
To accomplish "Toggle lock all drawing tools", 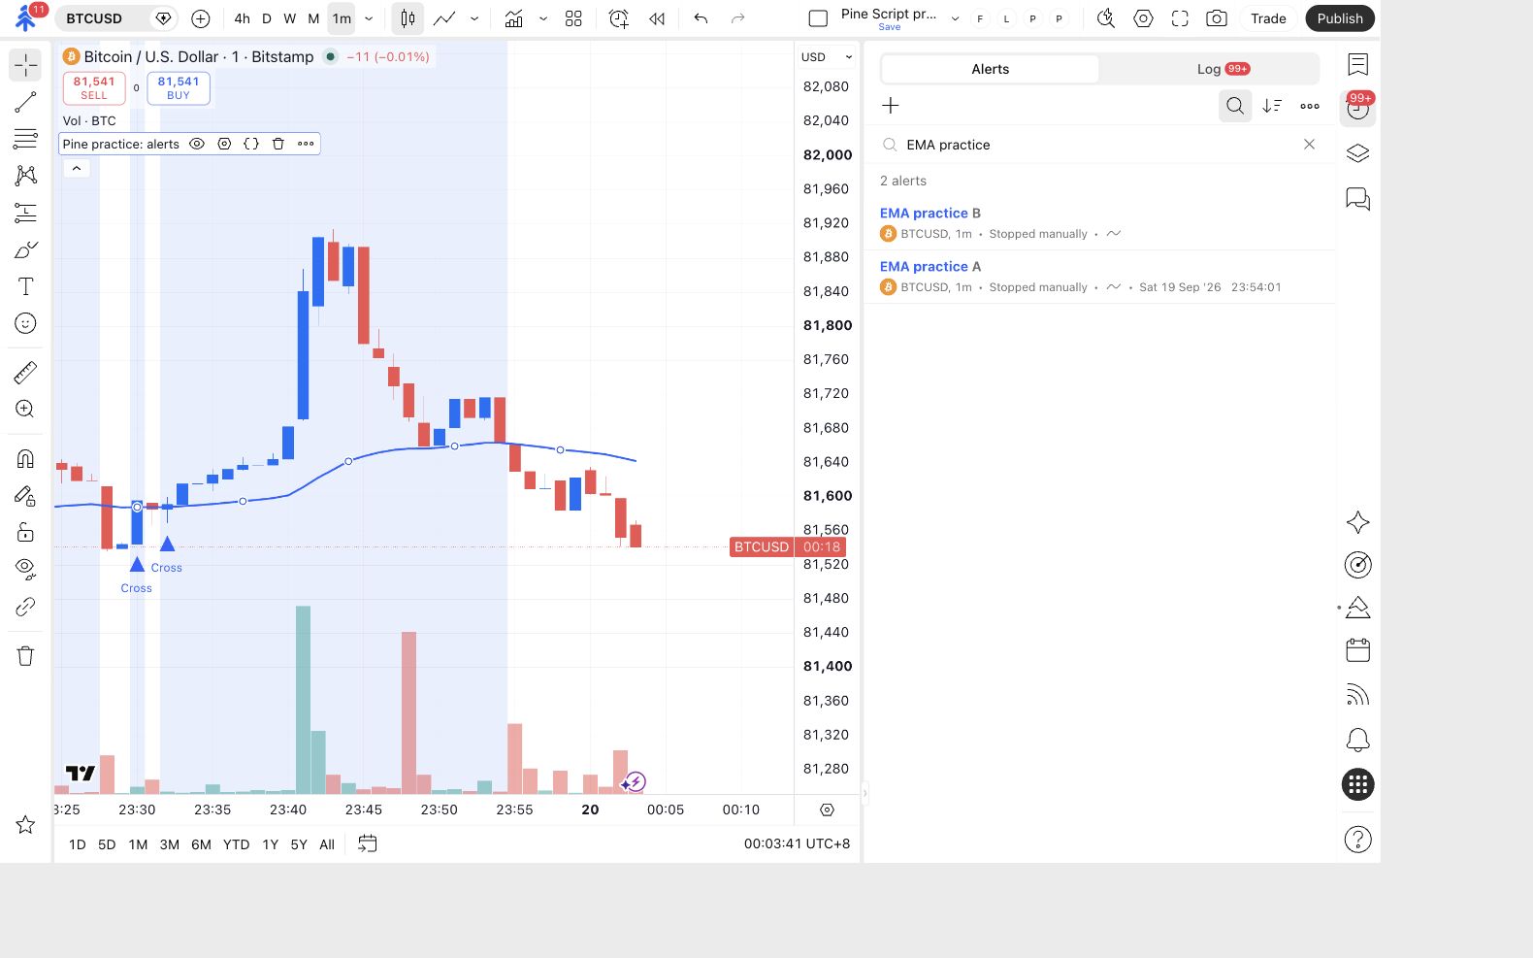I will [x=25, y=532].
